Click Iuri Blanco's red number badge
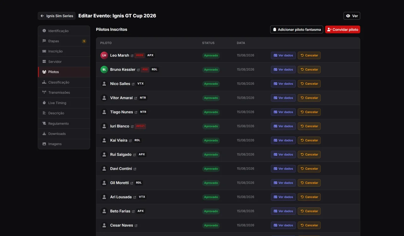Screen dimensions: 404x236 (140, 126)
